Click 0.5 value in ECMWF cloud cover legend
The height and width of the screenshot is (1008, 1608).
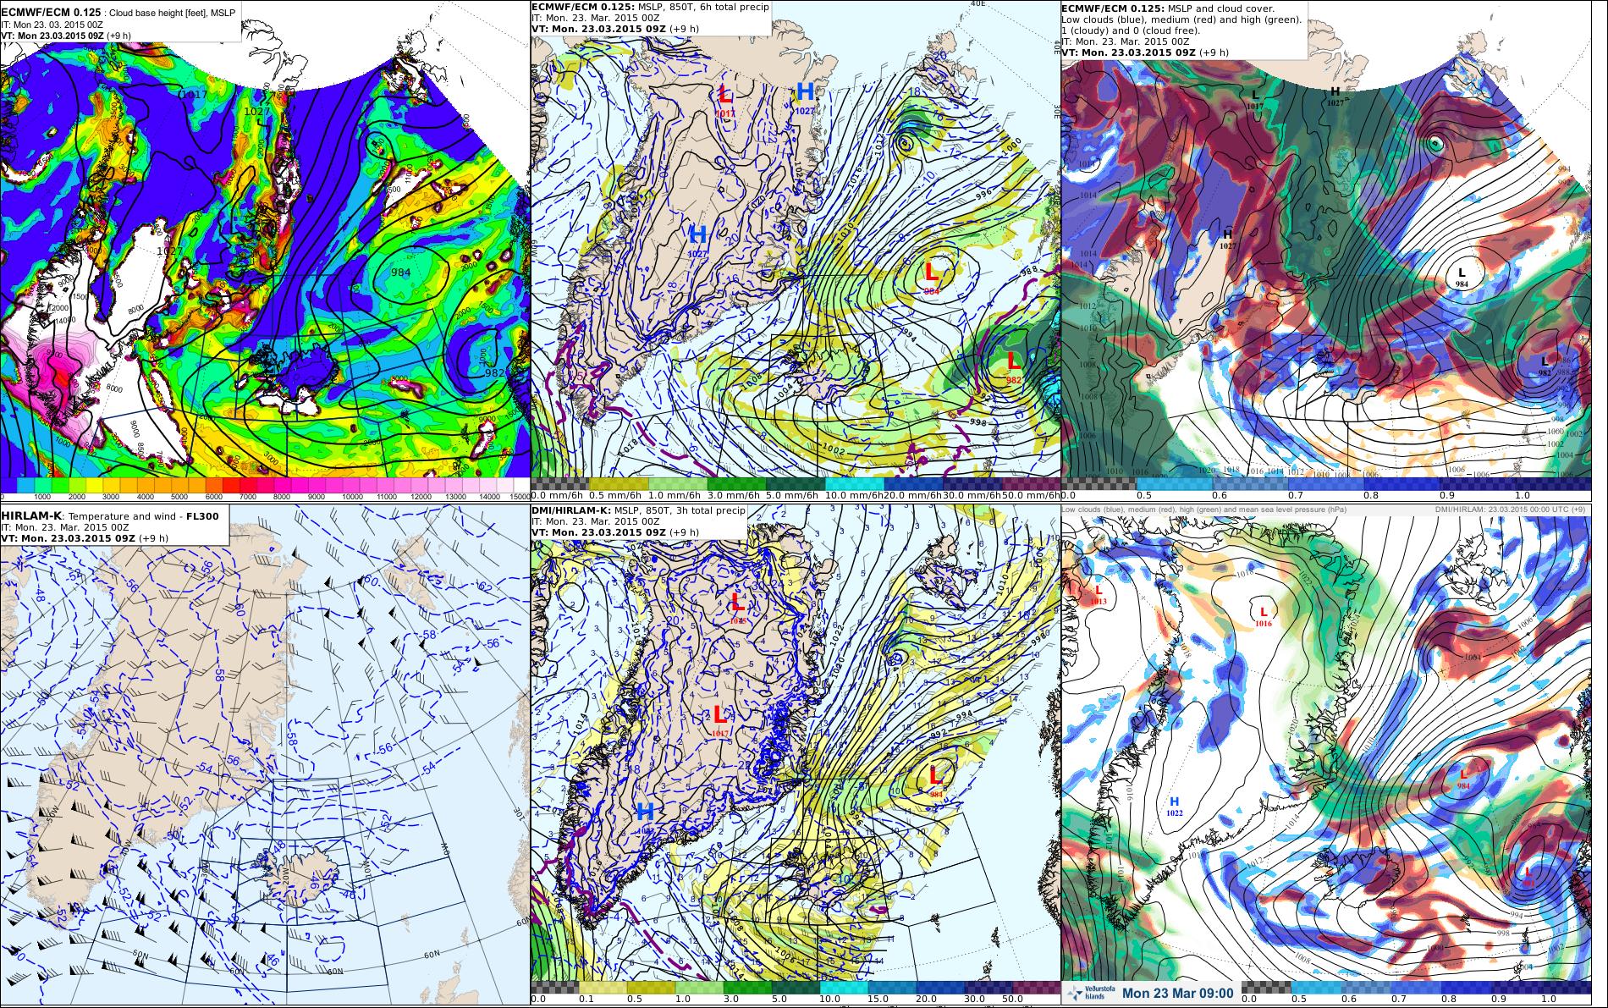[x=1144, y=495]
